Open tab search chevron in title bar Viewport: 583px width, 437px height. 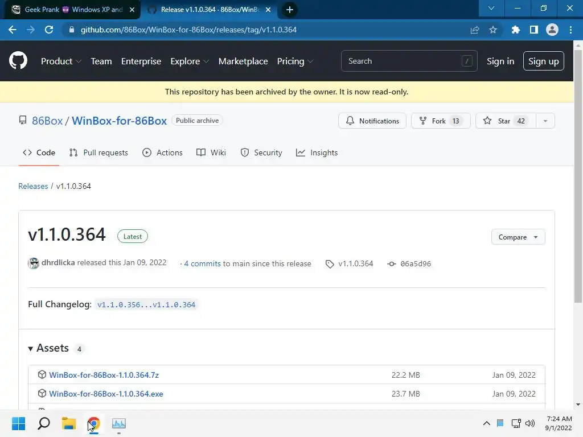tap(491, 8)
